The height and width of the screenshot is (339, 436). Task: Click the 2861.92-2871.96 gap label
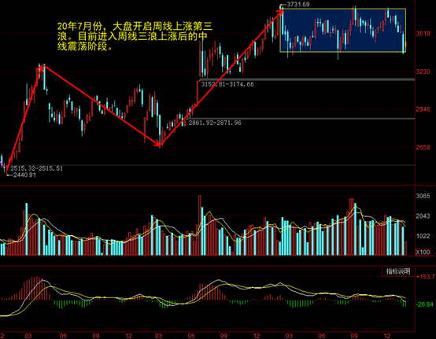click(x=215, y=123)
